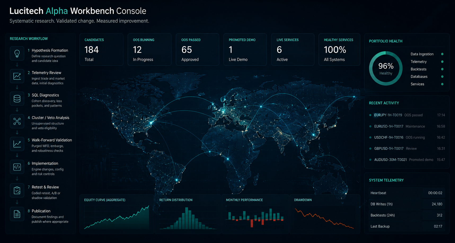Select the AUDUSD-30M-T0021 activity entry
Screen dimensions: 455x243
pos(407,160)
